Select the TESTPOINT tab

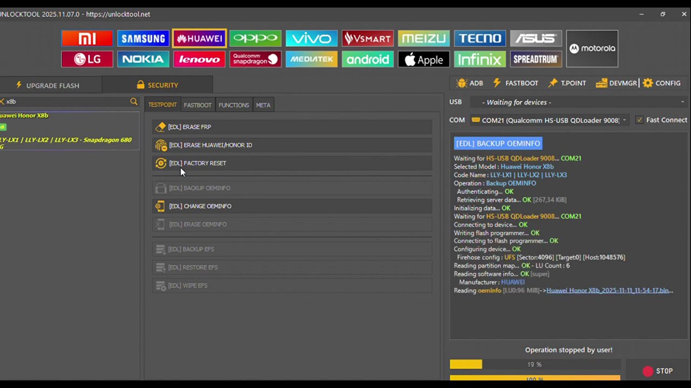coord(162,105)
